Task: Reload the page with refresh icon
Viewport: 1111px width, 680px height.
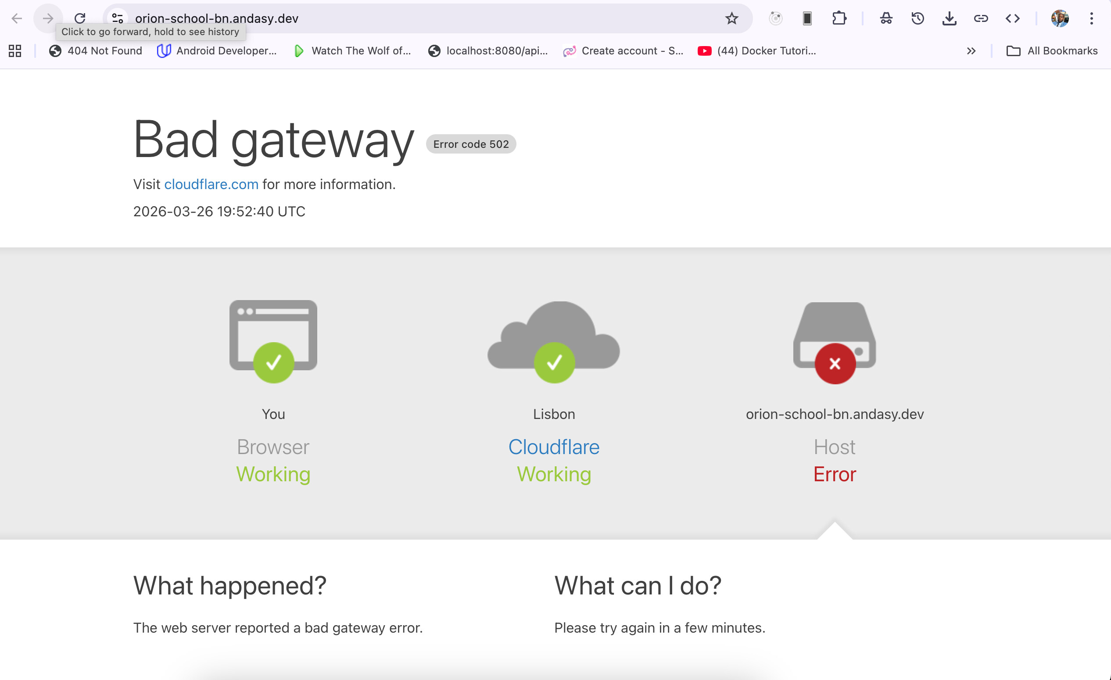Action: tap(80, 18)
